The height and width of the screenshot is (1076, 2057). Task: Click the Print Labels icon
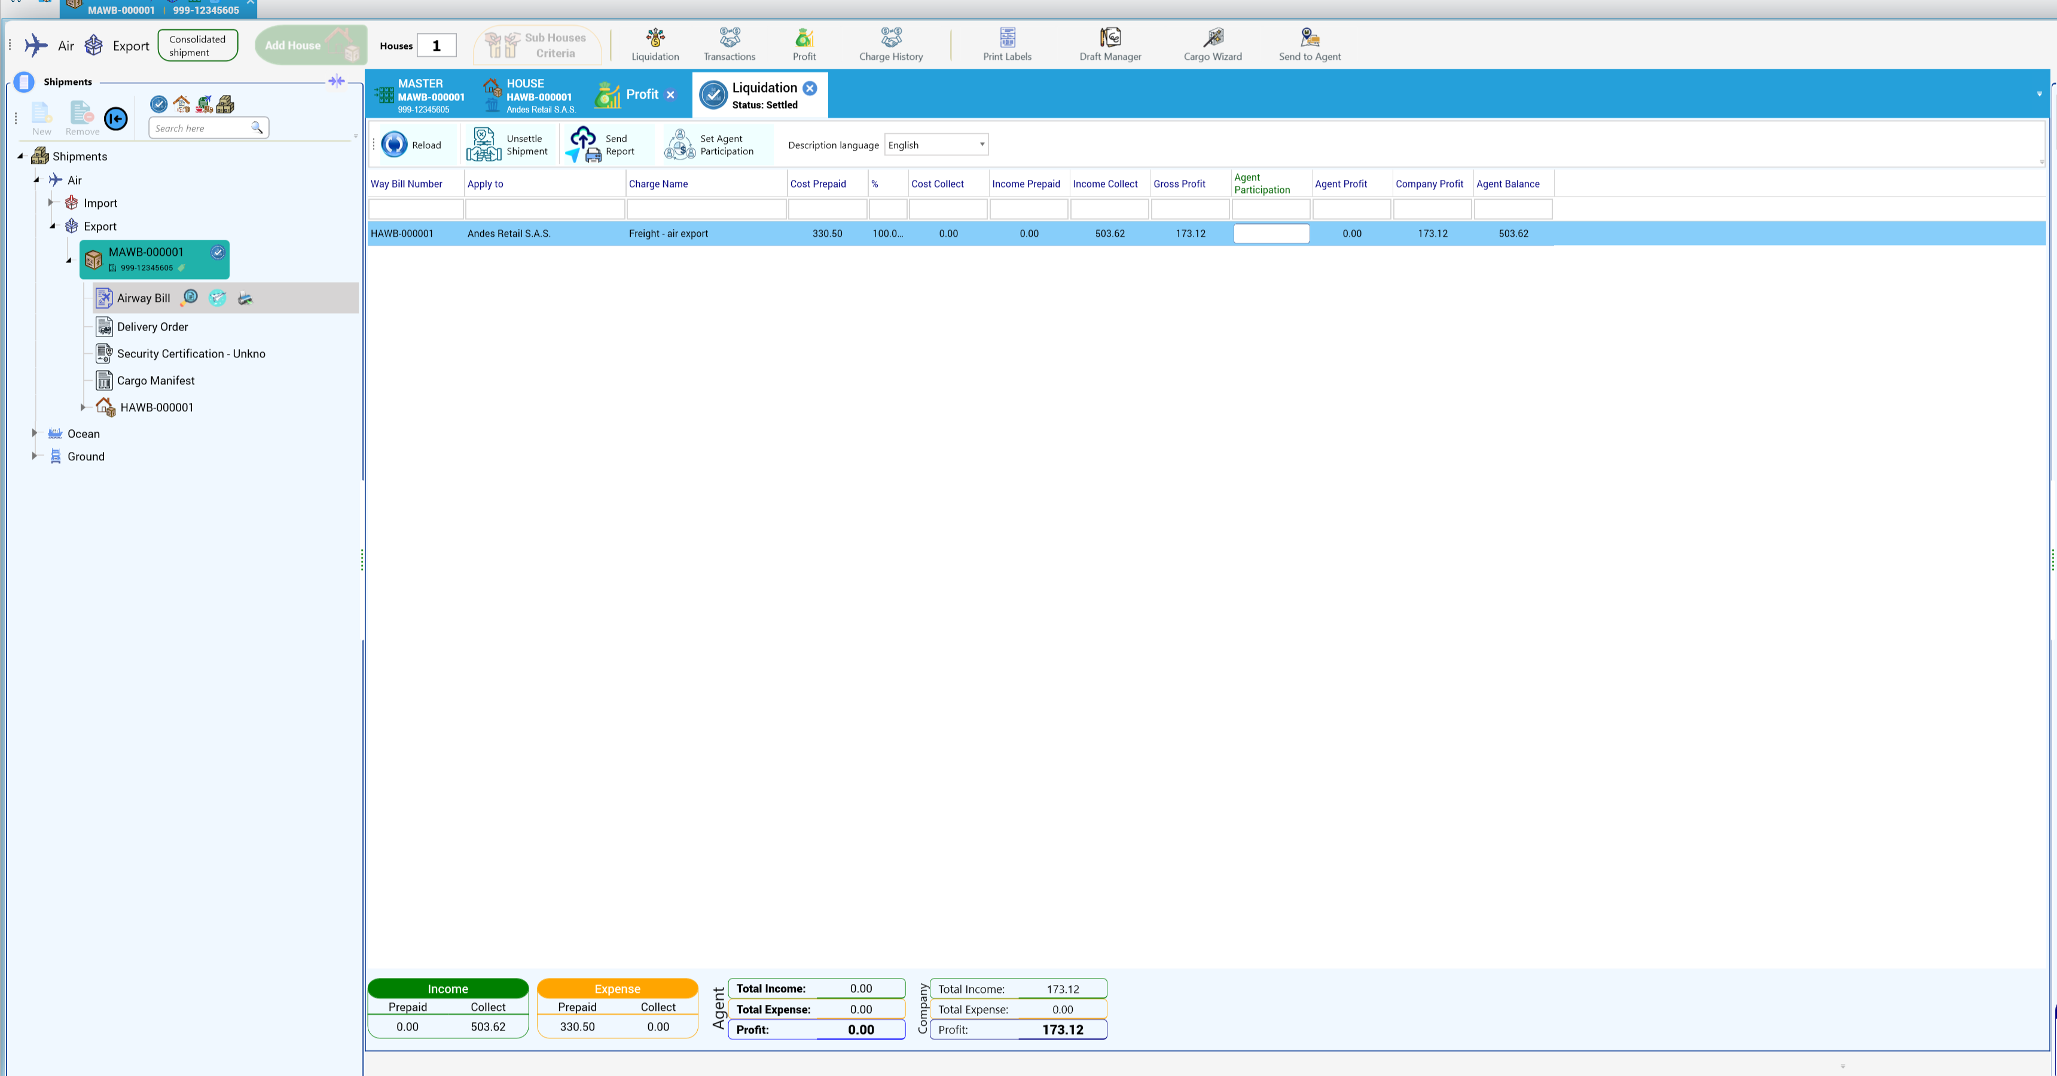pyautogui.click(x=1007, y=45)
